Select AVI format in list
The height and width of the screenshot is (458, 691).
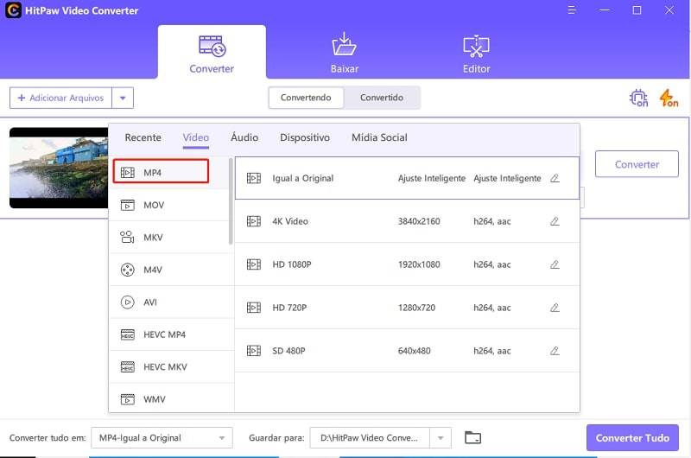[x=169, y=302]
